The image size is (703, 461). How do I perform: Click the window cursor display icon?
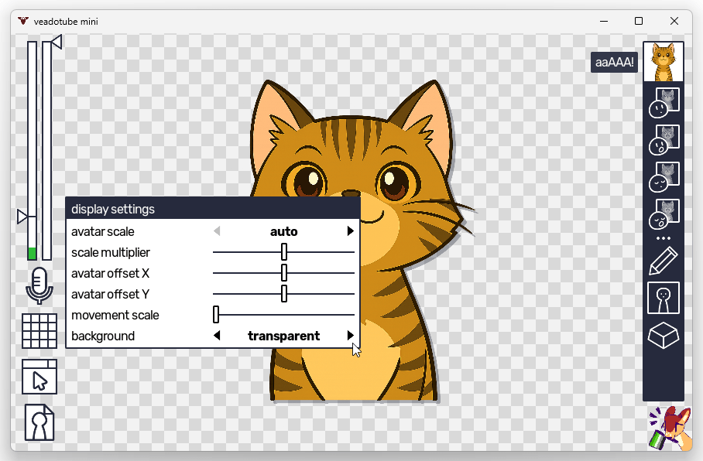point(39,377)
